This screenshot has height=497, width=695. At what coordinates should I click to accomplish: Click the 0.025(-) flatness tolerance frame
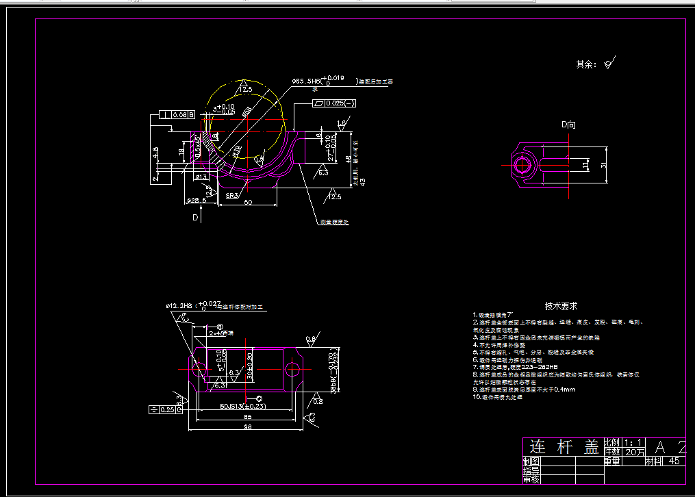tap(333, 103)
